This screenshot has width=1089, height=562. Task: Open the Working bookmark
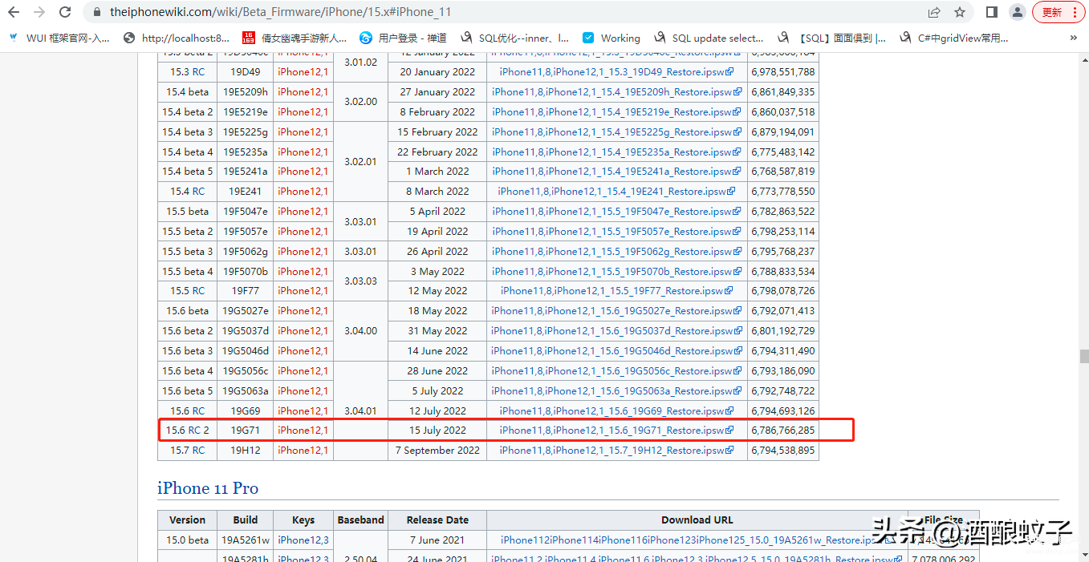click(612, 38)
